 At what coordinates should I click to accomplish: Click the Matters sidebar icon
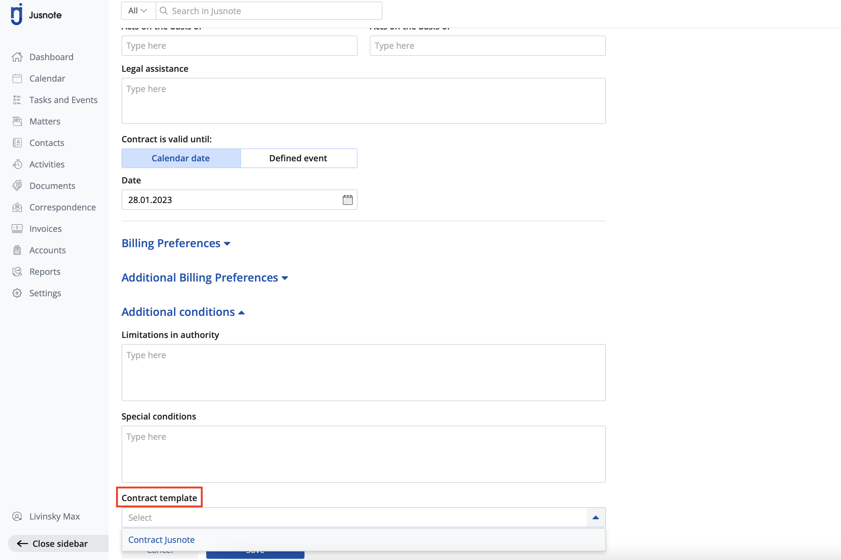[17, 121]
